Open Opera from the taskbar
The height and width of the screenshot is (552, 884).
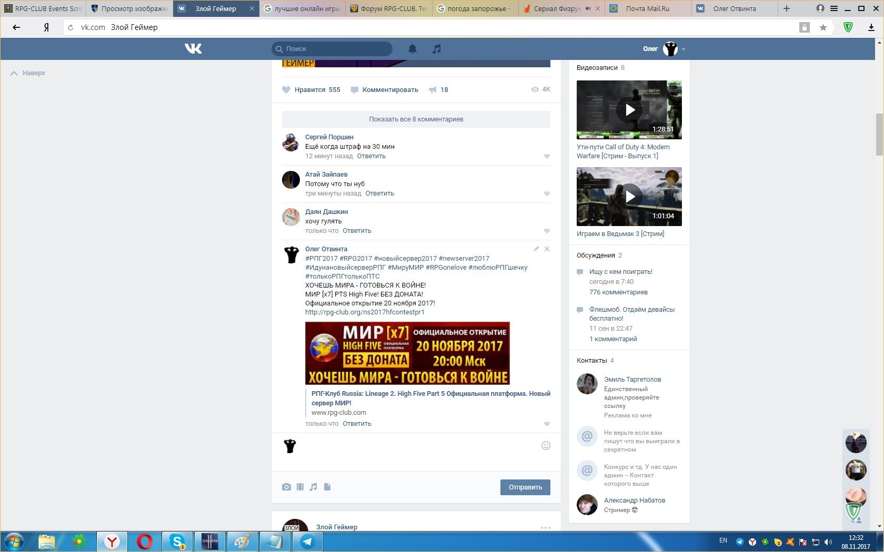tap(144, 541)
